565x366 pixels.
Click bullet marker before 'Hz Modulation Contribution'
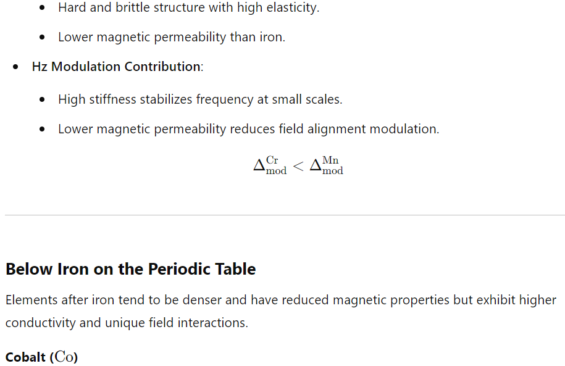15,67
